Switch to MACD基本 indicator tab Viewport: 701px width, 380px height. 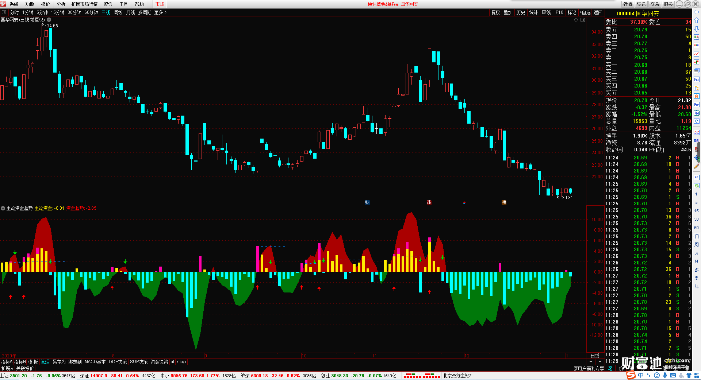(x=95, y=362)
